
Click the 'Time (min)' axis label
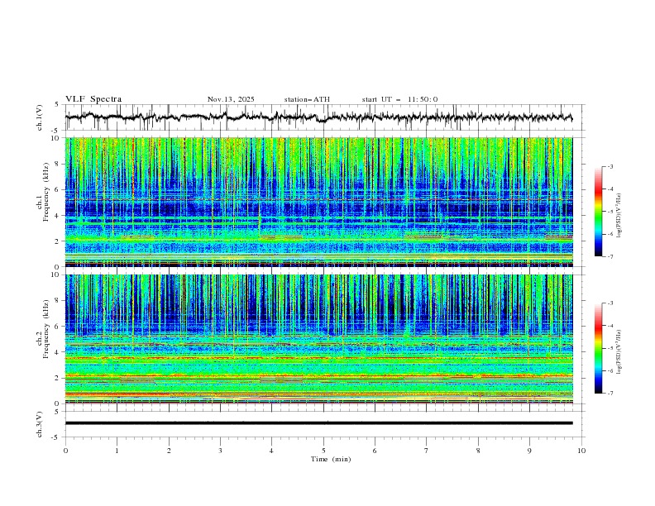(331, 459)
